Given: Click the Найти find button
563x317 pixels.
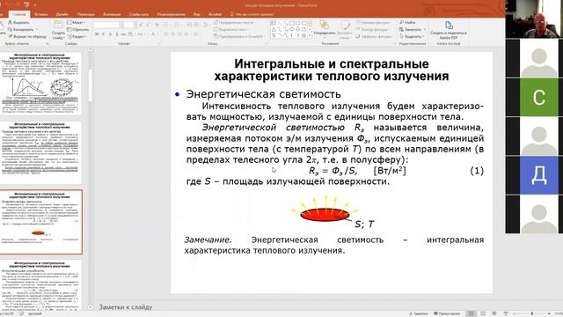Looking at the screenshot, I should pyautogui.click(x=407, y=22).
